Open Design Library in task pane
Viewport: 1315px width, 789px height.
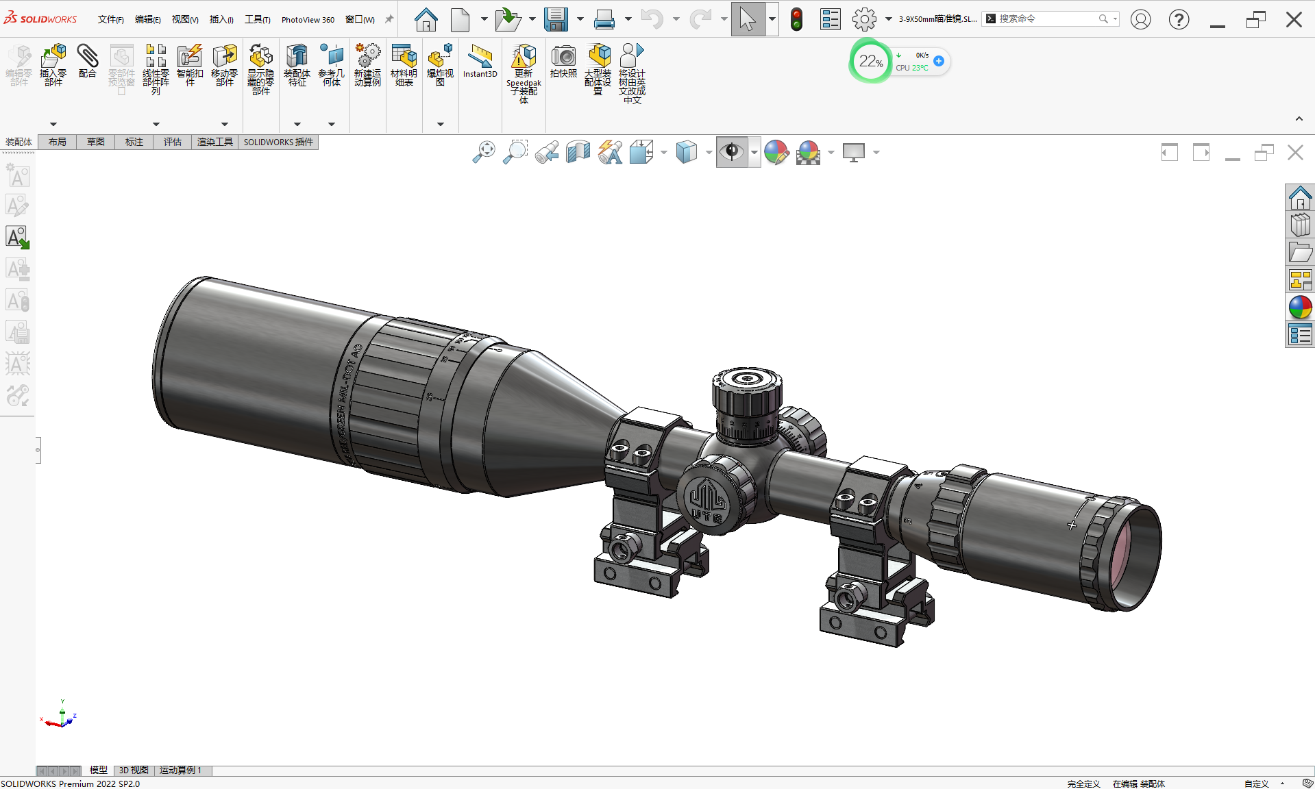tap(1300, 225)
